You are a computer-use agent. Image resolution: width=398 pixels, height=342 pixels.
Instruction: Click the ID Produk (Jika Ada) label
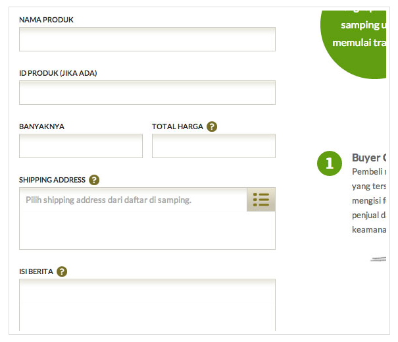click(x=58, y=73)
